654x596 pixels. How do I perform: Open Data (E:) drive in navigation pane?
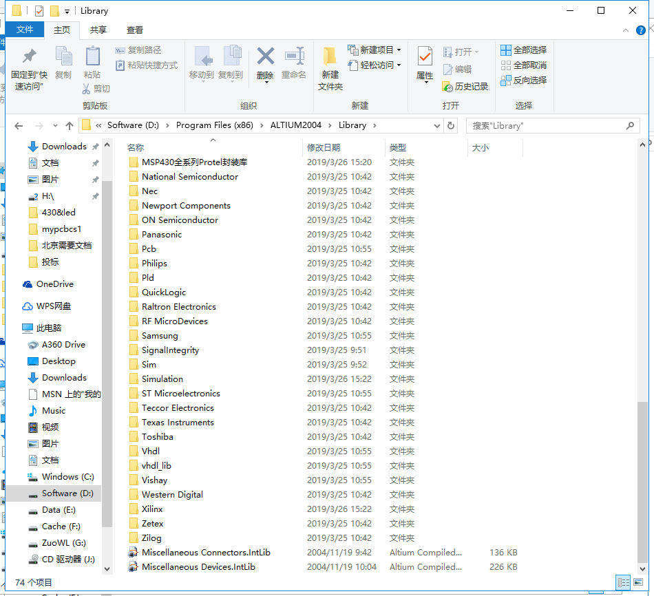pyautogui.click(x=59, y=510)
